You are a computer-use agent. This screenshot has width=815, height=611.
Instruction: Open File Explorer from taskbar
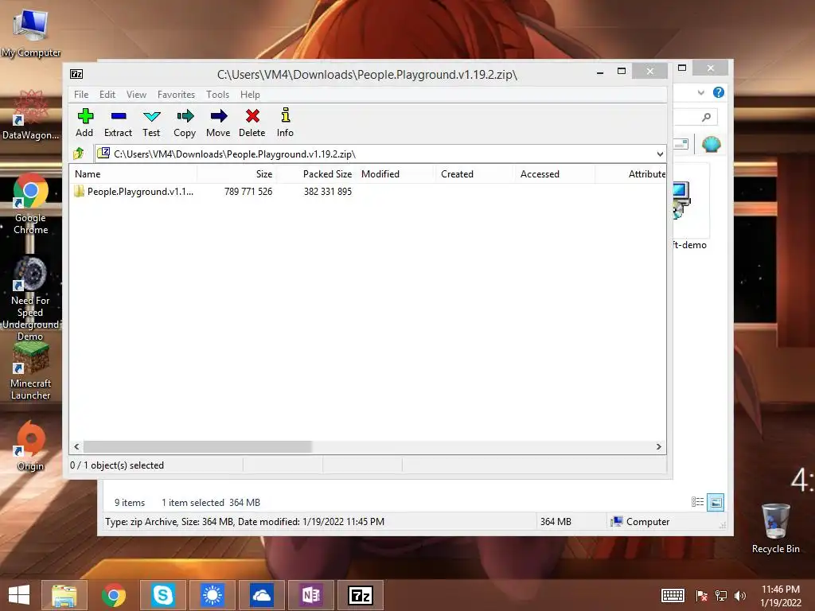[64, 595]
